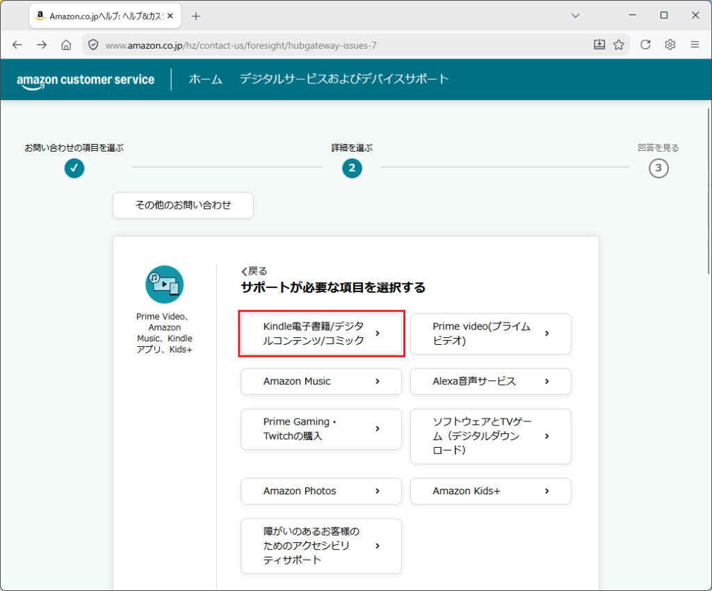Click the 回答を見る step label
Screen dimensions: 712x591
coord(658,147)
